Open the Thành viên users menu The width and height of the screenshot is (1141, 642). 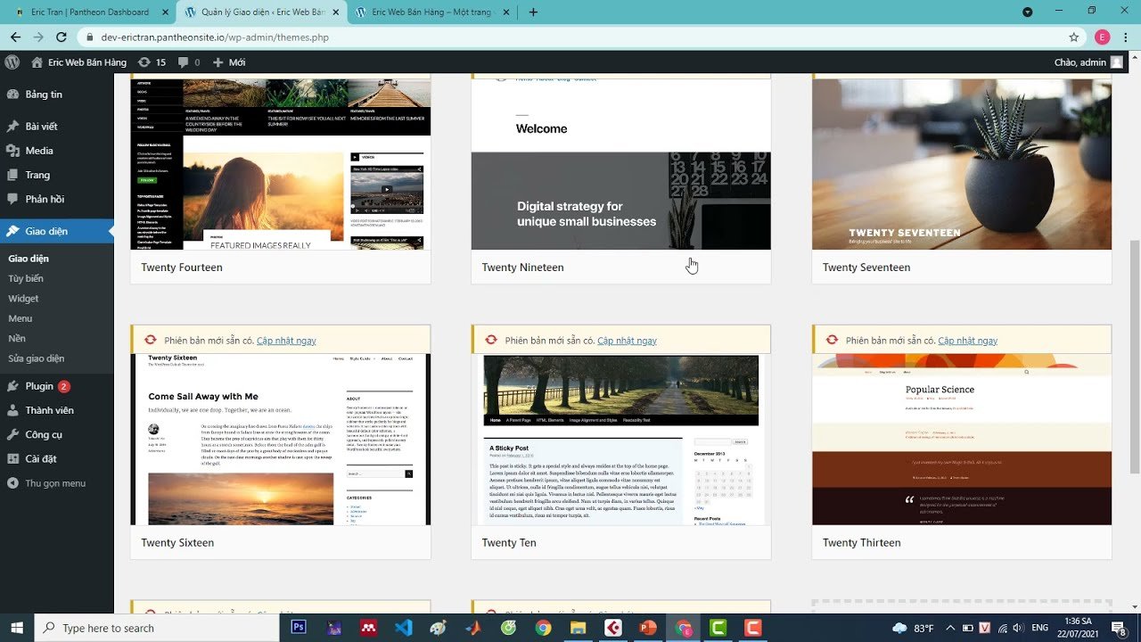57,410
